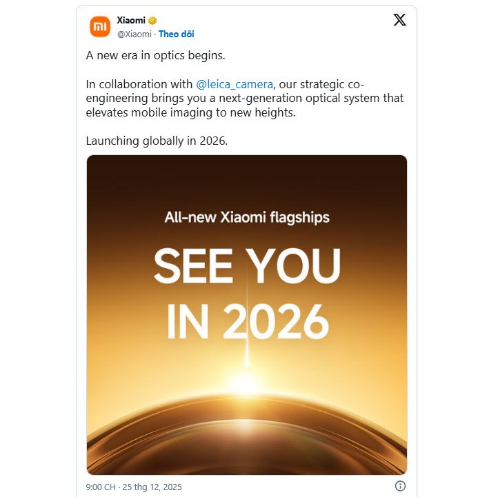Open the tweet info icon

[x=401, y=486]
